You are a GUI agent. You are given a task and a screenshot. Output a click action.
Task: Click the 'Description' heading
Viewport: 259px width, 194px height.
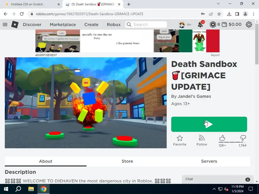(20, 172)
